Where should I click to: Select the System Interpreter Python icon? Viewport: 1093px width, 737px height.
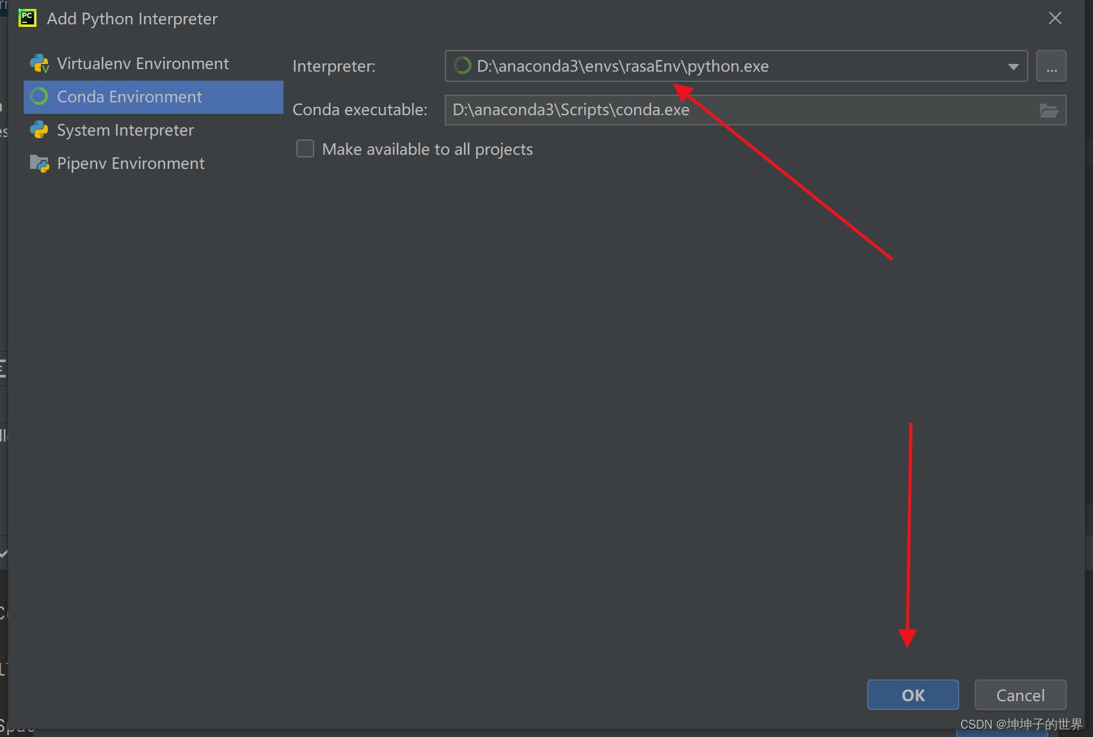click(x=39, y=130)
